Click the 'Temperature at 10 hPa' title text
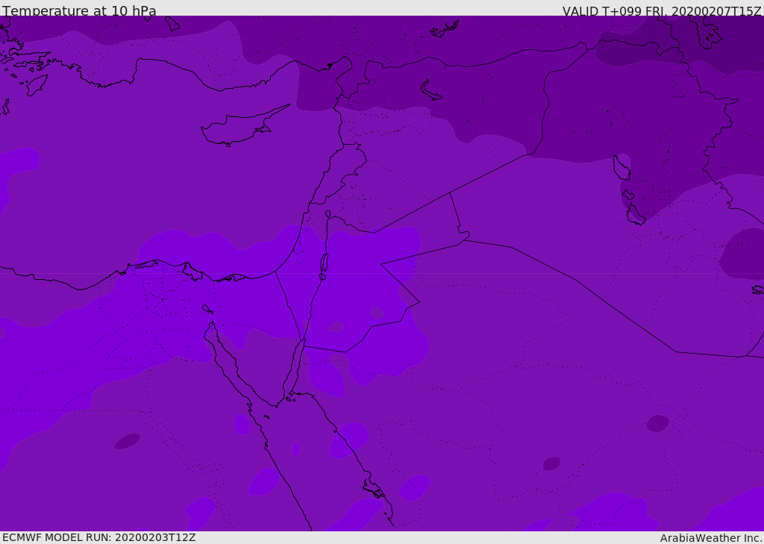This screenshot has height=544, width=764. tap(79, 10)
